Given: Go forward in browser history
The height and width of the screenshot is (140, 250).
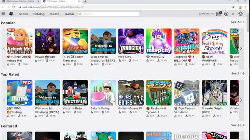Looking at the screenshot, I should pos(8,7).
